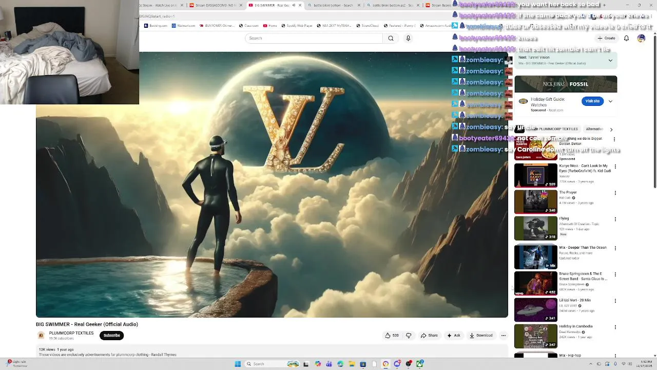Click the weather widget in taskbar

point(16,363)
